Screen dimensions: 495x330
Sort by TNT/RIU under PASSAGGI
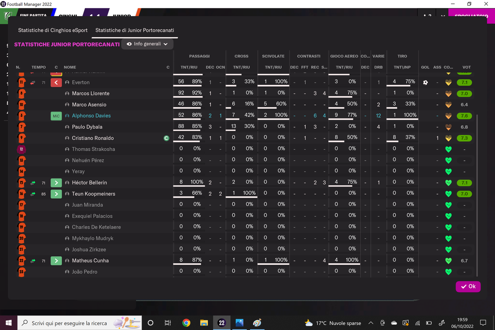(x=189, y=67)
